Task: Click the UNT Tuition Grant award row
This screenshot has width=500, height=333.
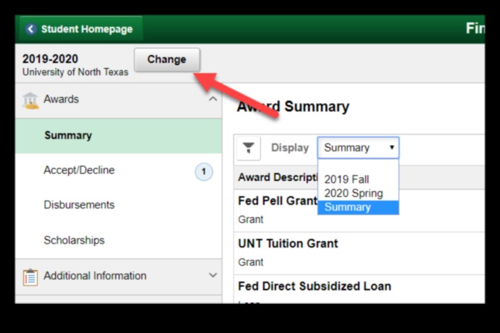Action: [359, 253]
